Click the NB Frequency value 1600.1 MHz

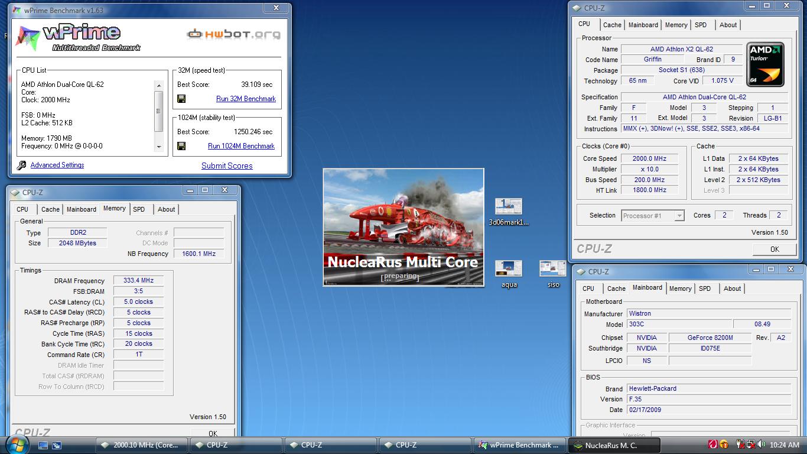pos(199,254)
